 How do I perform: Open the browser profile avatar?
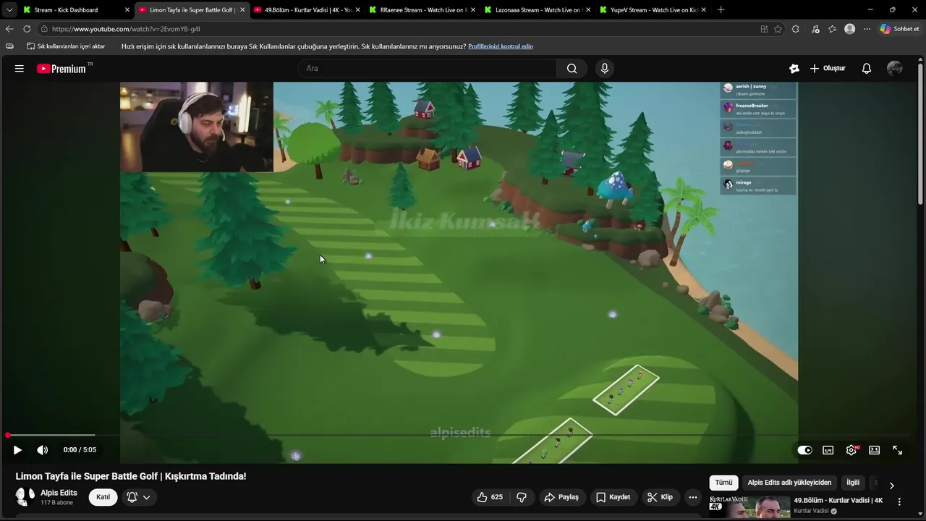pos(850,29)
